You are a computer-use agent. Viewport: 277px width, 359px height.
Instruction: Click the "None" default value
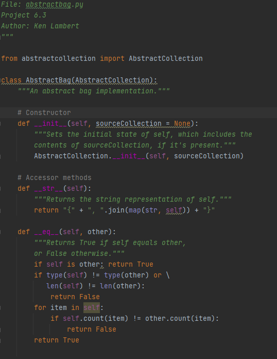coord(182,123)
